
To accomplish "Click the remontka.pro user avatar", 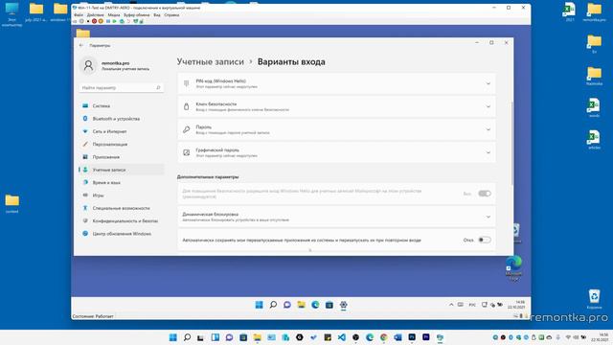I will point(88,65).
